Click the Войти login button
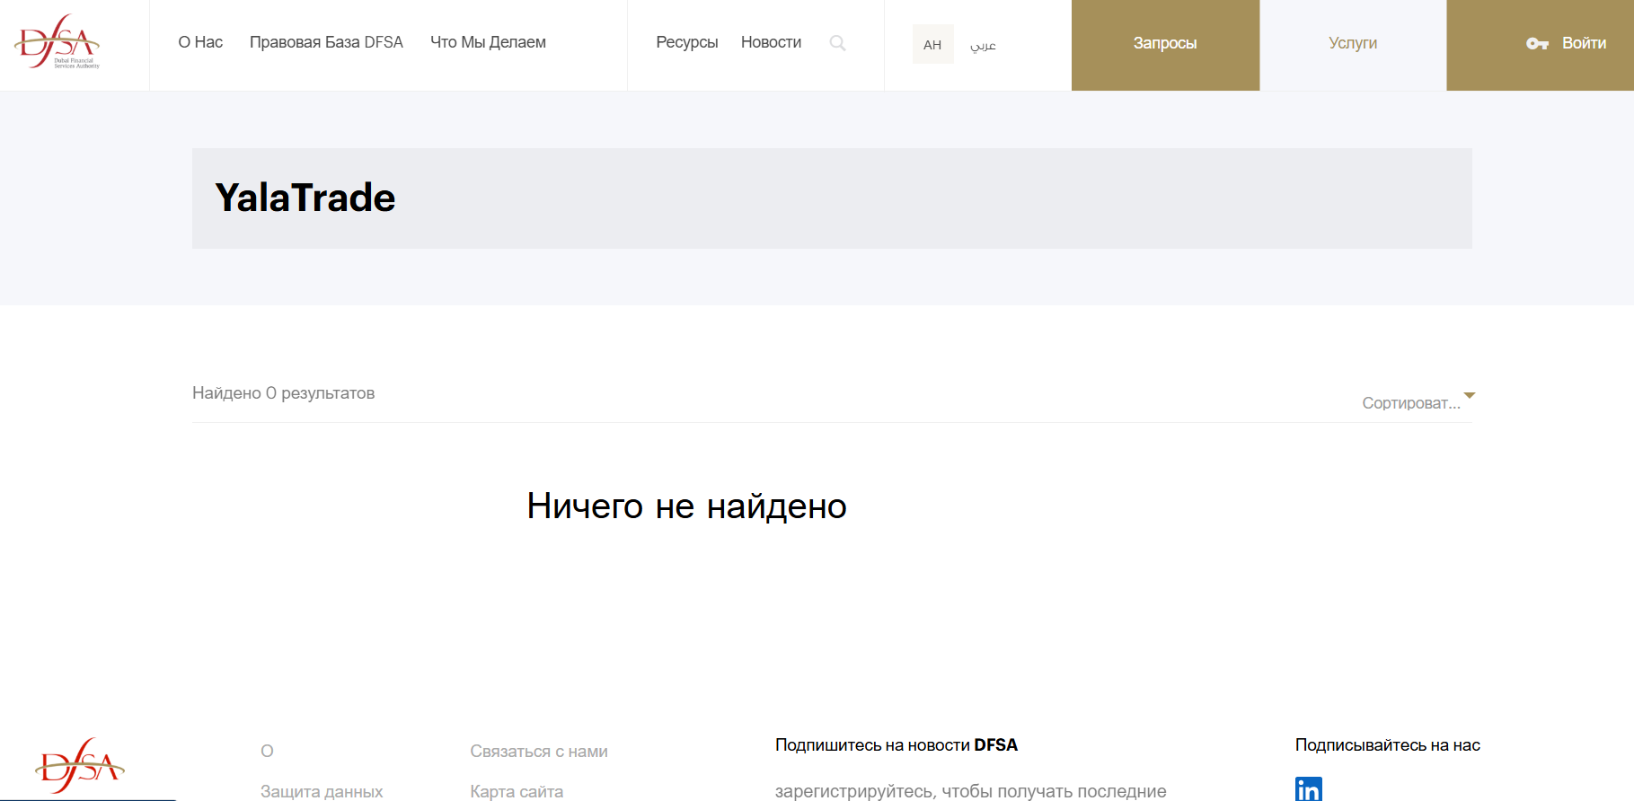The height and width of the screenshot is (801, 1634). pos(1540,45)
